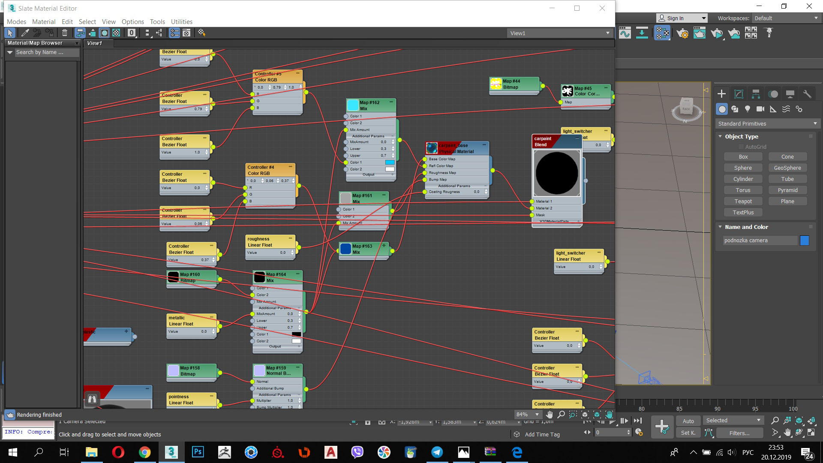Toggle Show Shaded Material in Viewport icon
Screen dimensions: 823x463
(104, 33)
